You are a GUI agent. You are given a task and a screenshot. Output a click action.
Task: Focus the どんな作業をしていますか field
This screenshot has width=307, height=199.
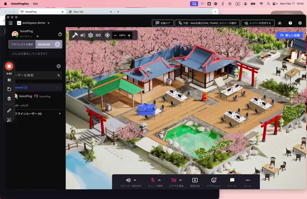pyautogui.click(x=35, y=54)
